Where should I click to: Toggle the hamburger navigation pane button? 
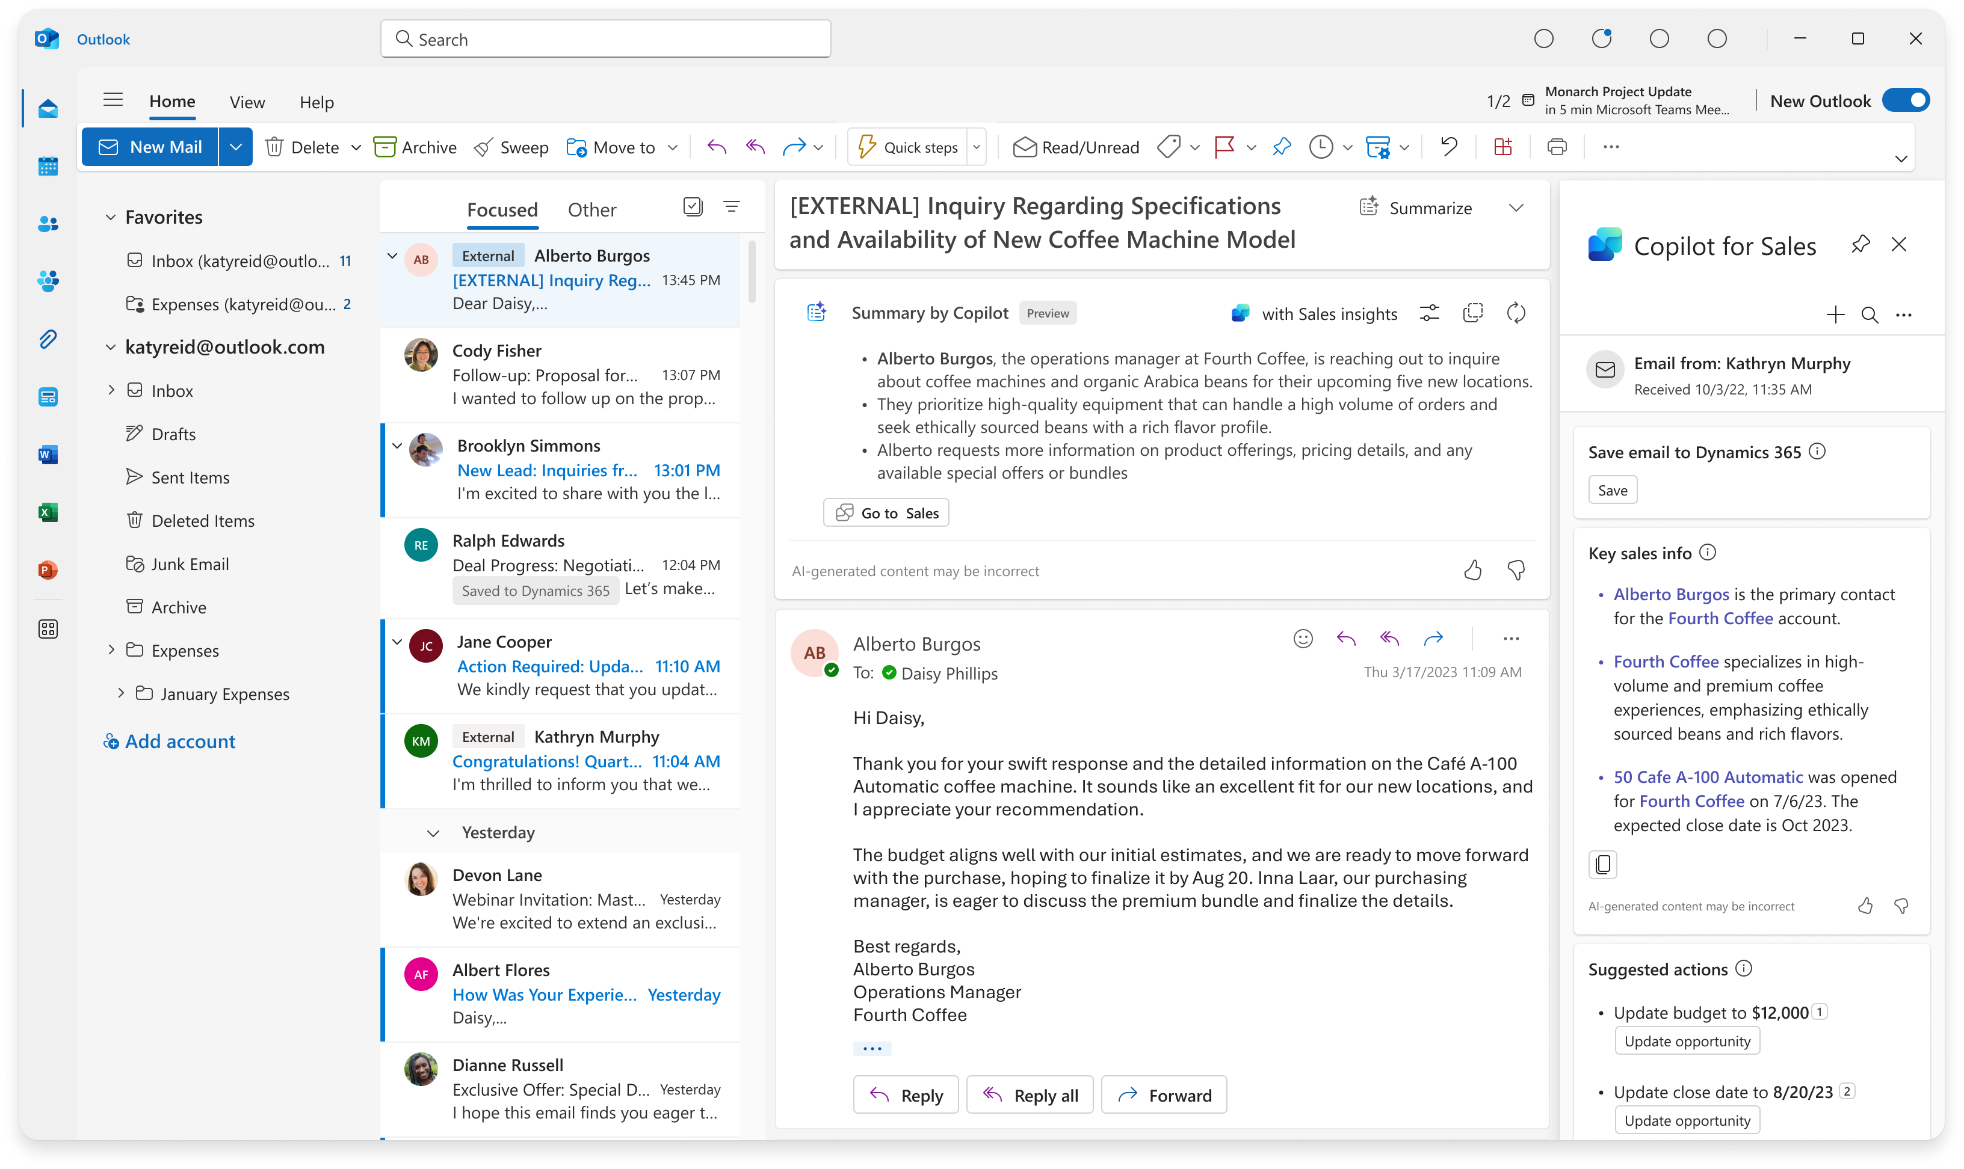(114, 100)
